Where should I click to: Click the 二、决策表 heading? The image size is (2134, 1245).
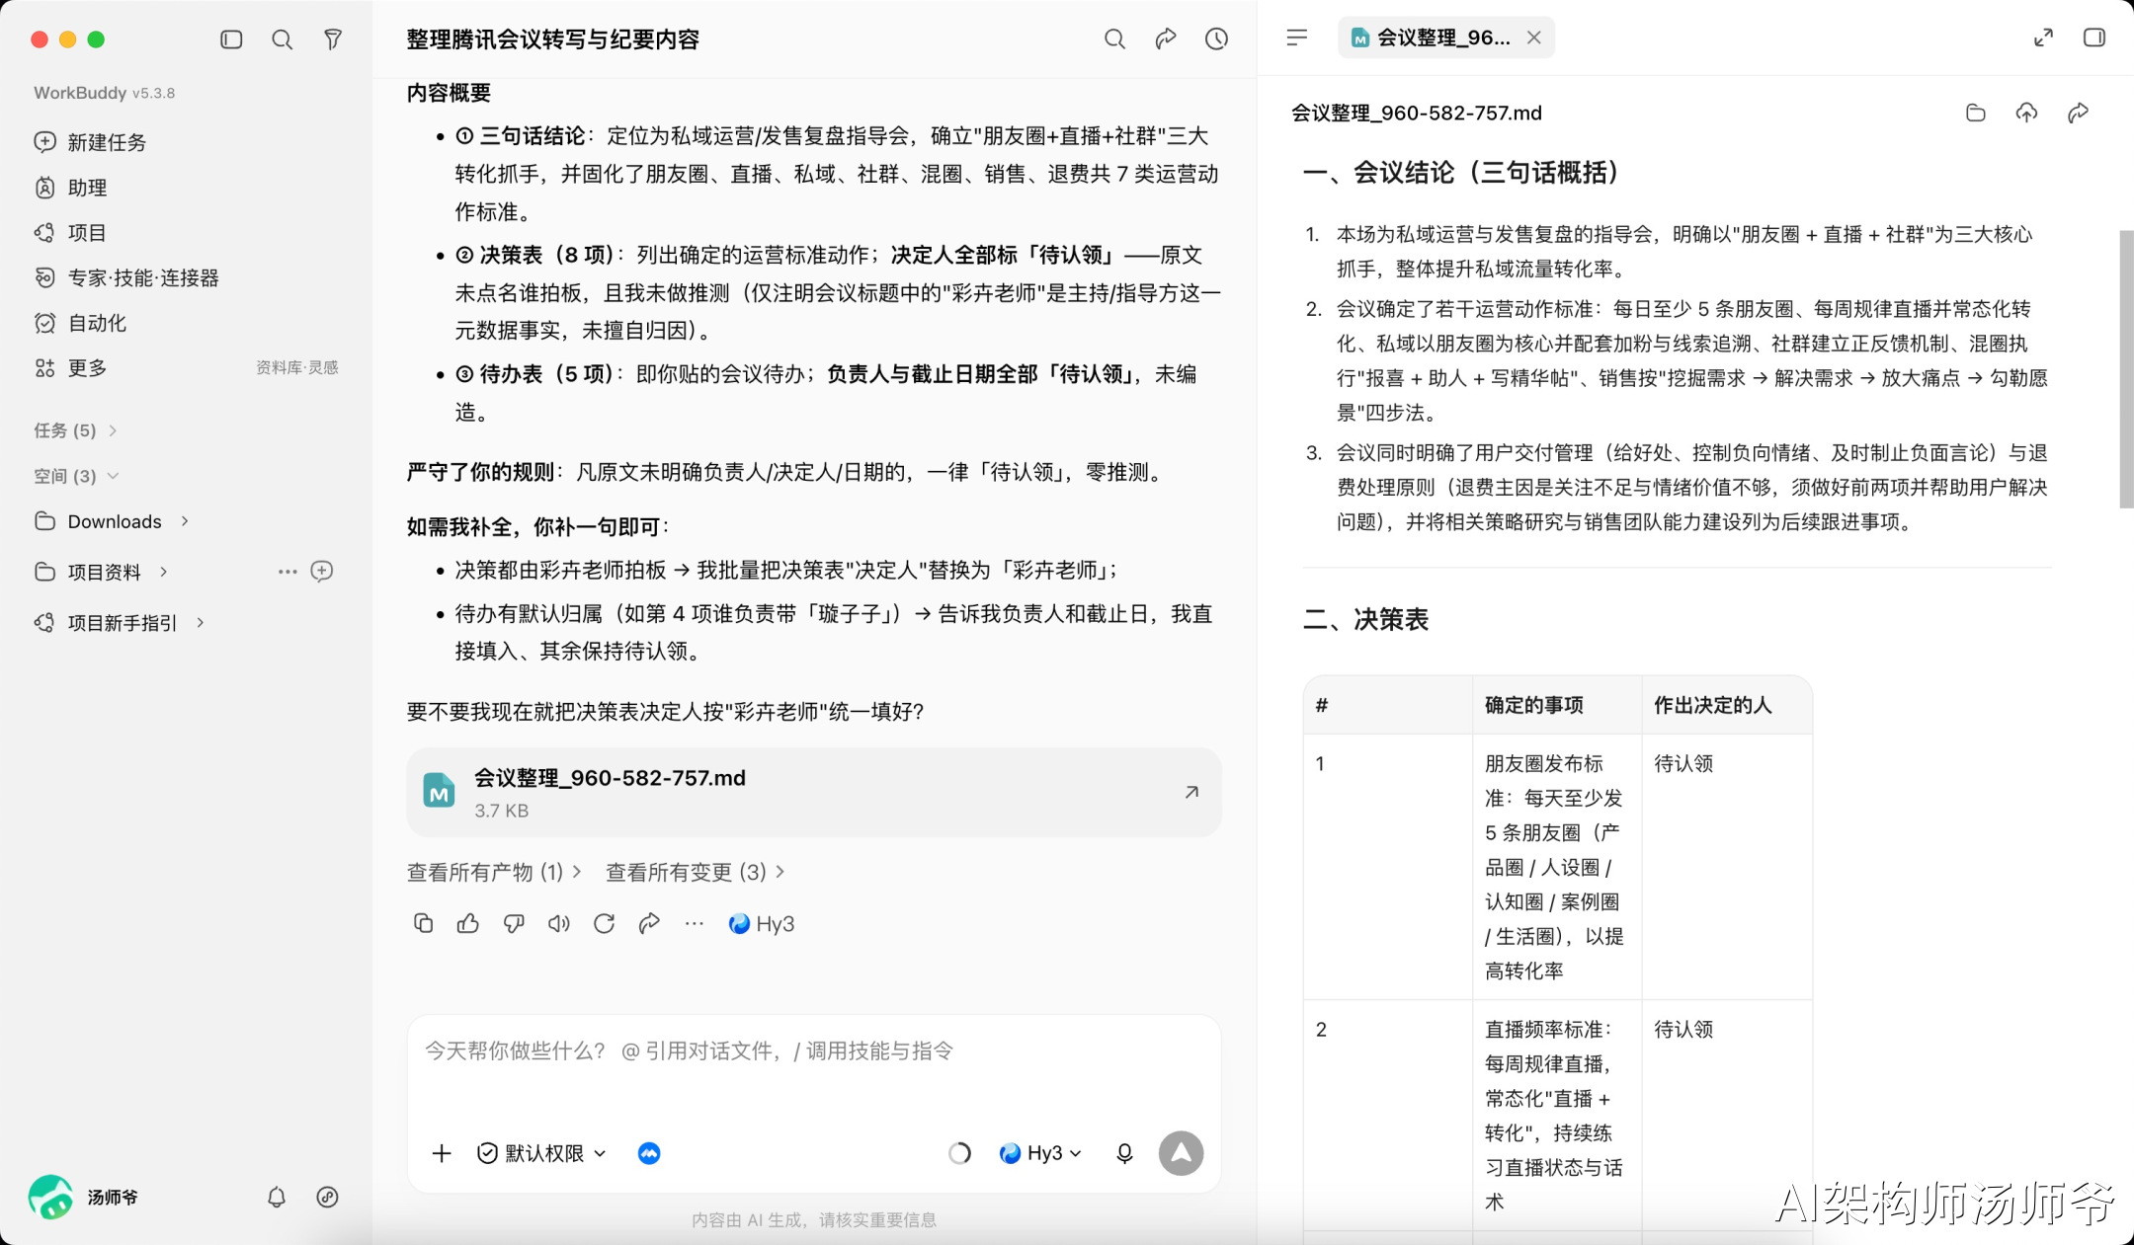(1365, 619)
